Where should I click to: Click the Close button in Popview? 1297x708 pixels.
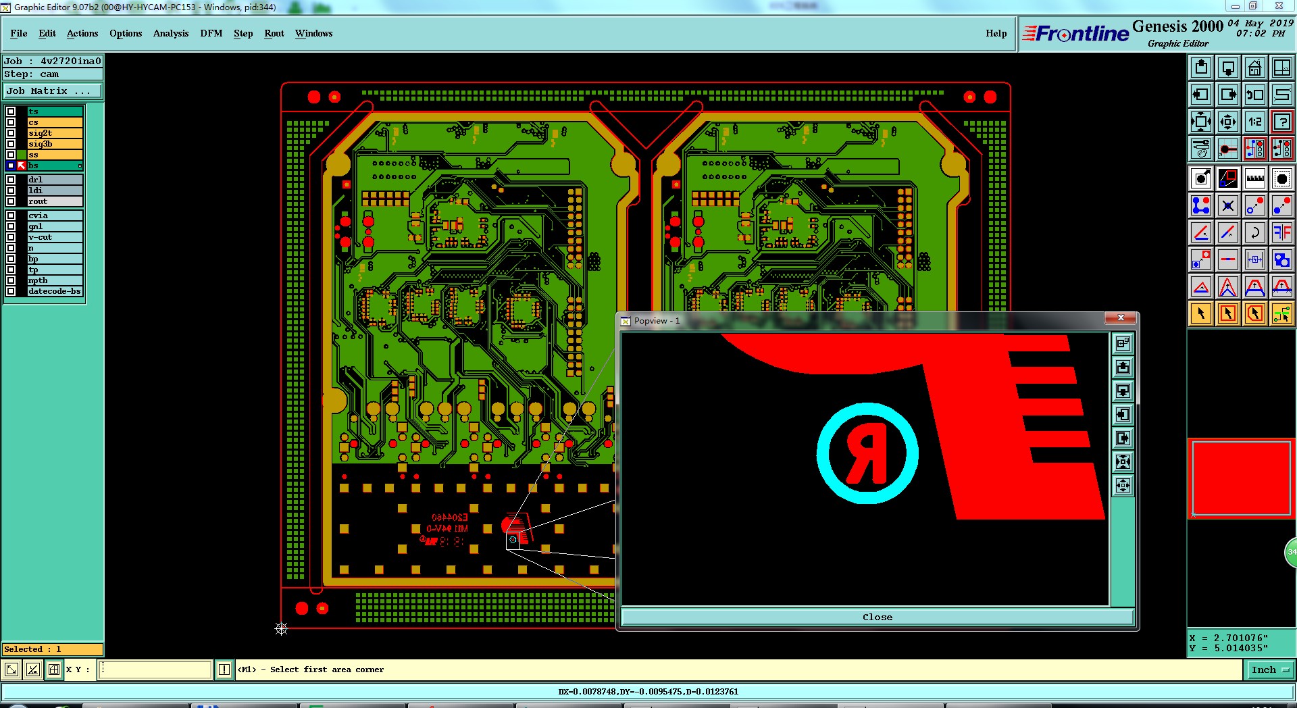pyautogui.click(x=877, y=617)
